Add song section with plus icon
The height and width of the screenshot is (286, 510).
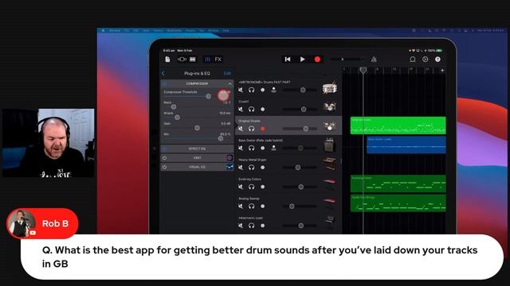442,70
